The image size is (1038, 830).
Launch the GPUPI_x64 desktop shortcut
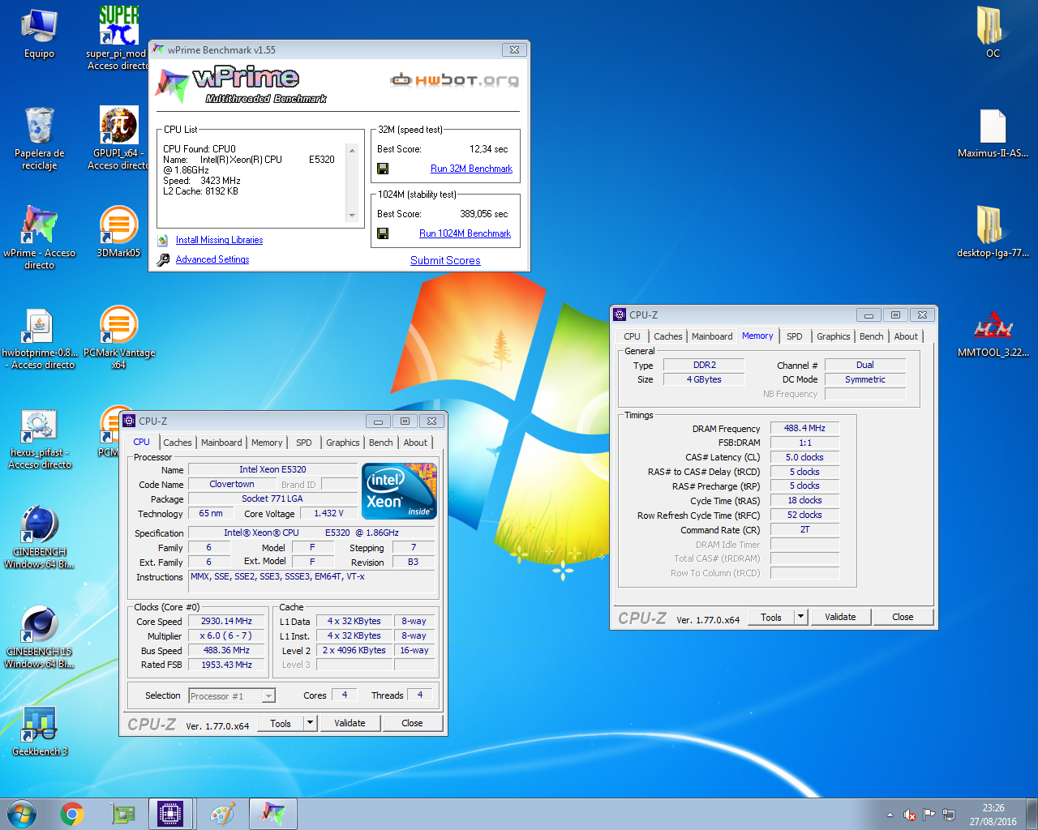[118, 138]
